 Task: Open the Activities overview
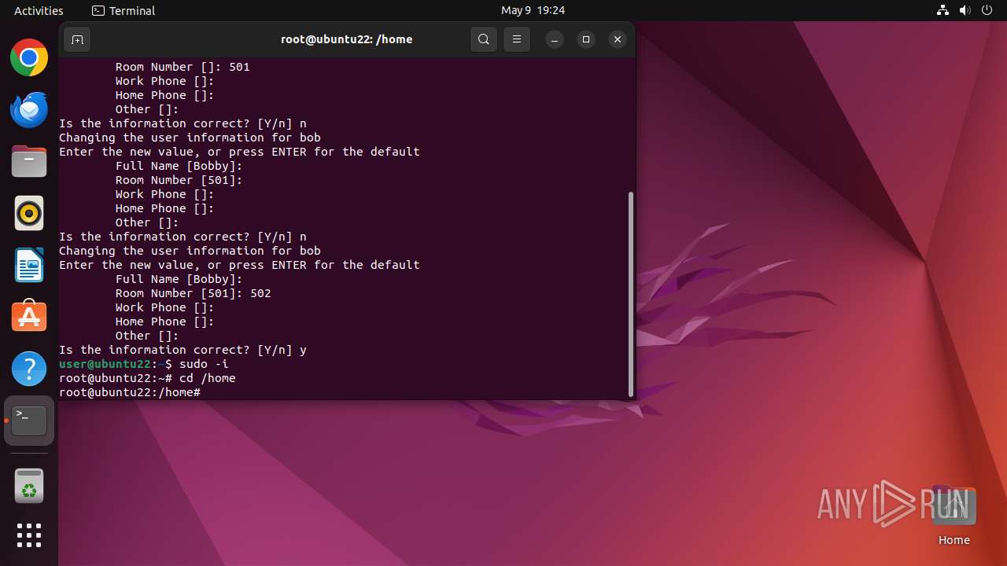coord(39,10)
